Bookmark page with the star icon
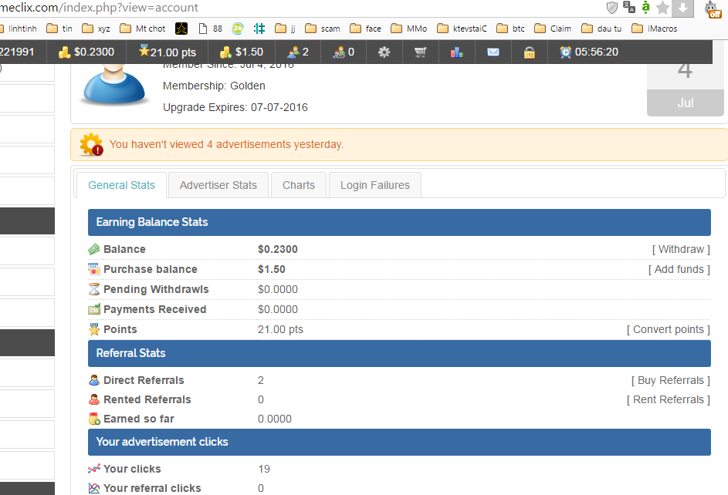The height and width of the screenshot is (495, 728). coord(662,8)
